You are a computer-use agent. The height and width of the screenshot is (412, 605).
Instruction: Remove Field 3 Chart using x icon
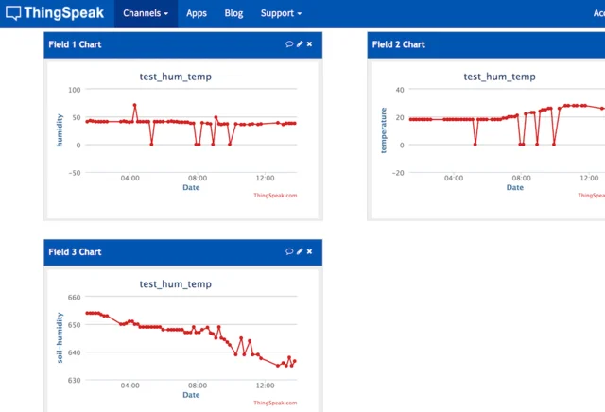click(x=309, y=251)
